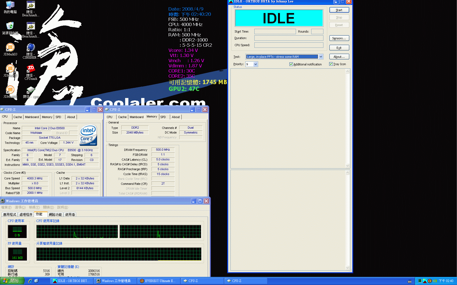The height and width of the screenshot is (285, 457).
Task: Click the cyan IDLE status display
Action: 279,18
